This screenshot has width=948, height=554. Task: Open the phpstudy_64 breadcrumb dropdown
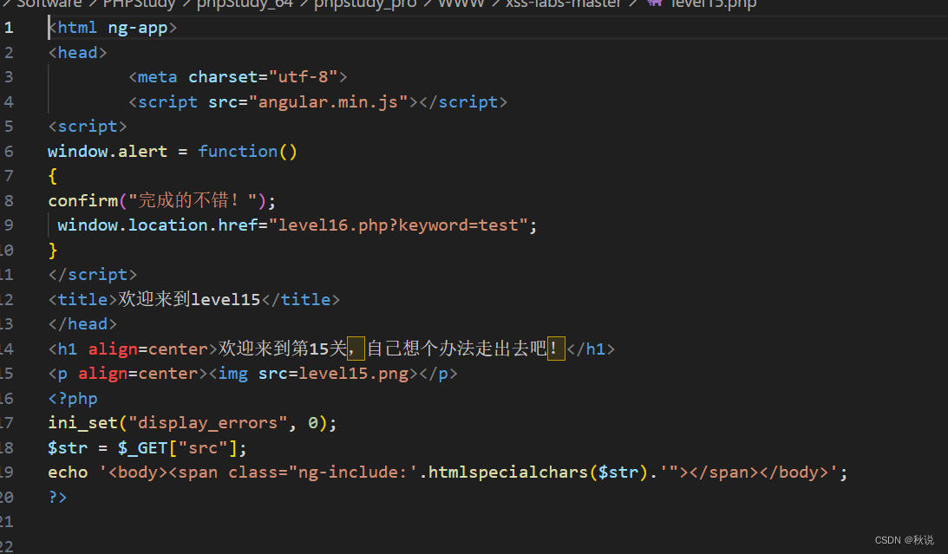point(245,4)
